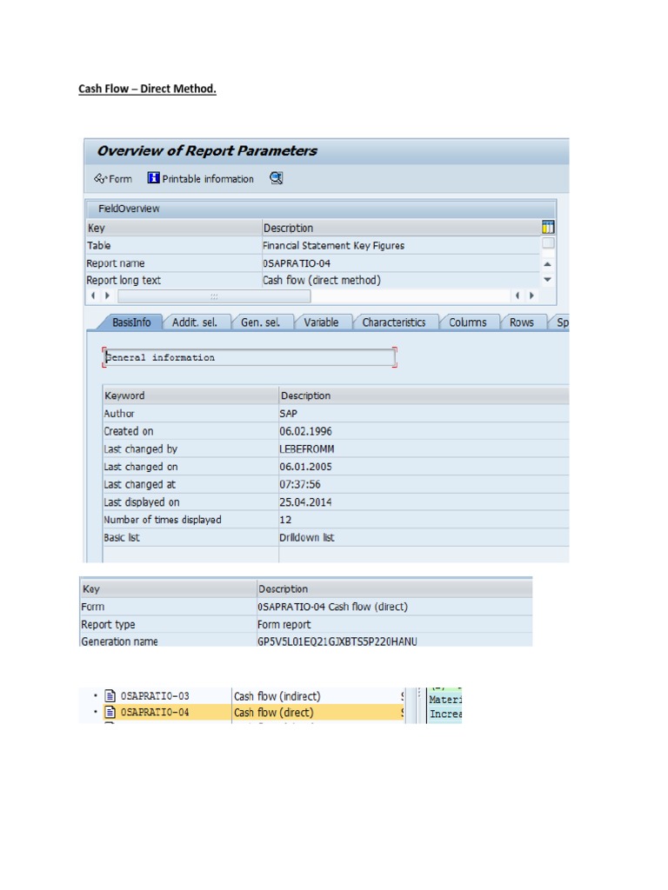The image size is (668, 890).
Task: Click the General information field
Action: [250, 357]
